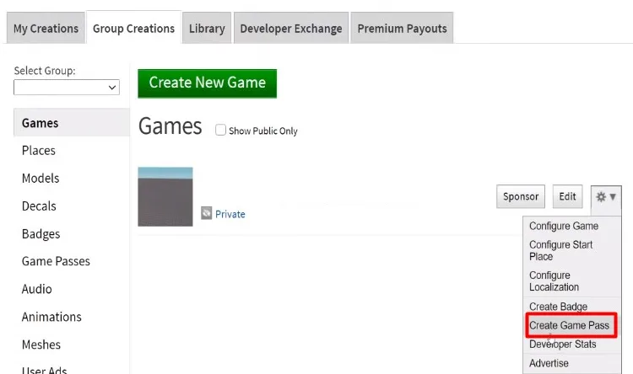Open Audio in the left sidebar

(x=37, y=289)
